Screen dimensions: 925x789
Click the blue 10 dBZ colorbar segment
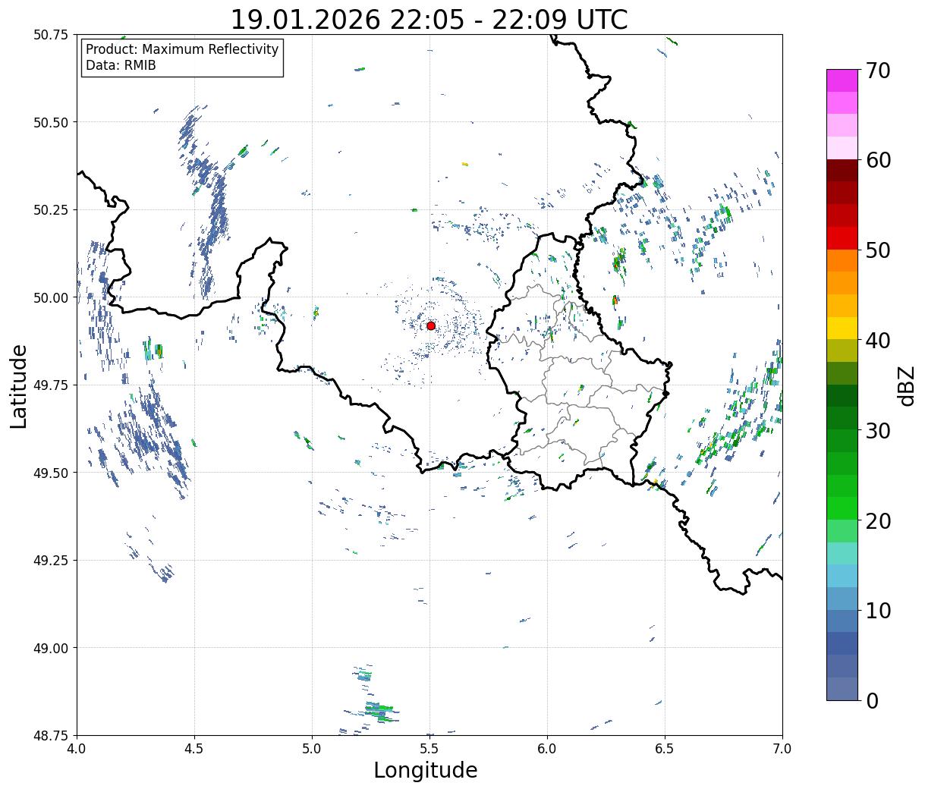click(842, 621)
